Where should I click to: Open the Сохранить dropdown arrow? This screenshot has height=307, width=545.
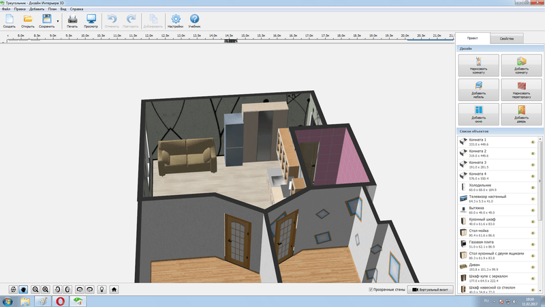tap(59, 22)
